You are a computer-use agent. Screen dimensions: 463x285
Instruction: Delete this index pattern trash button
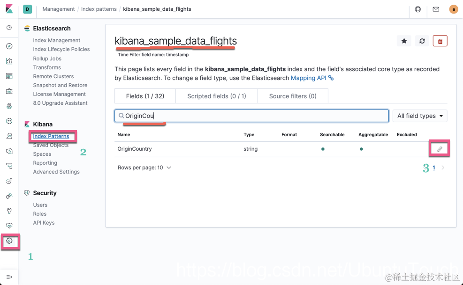pos(440,41)
